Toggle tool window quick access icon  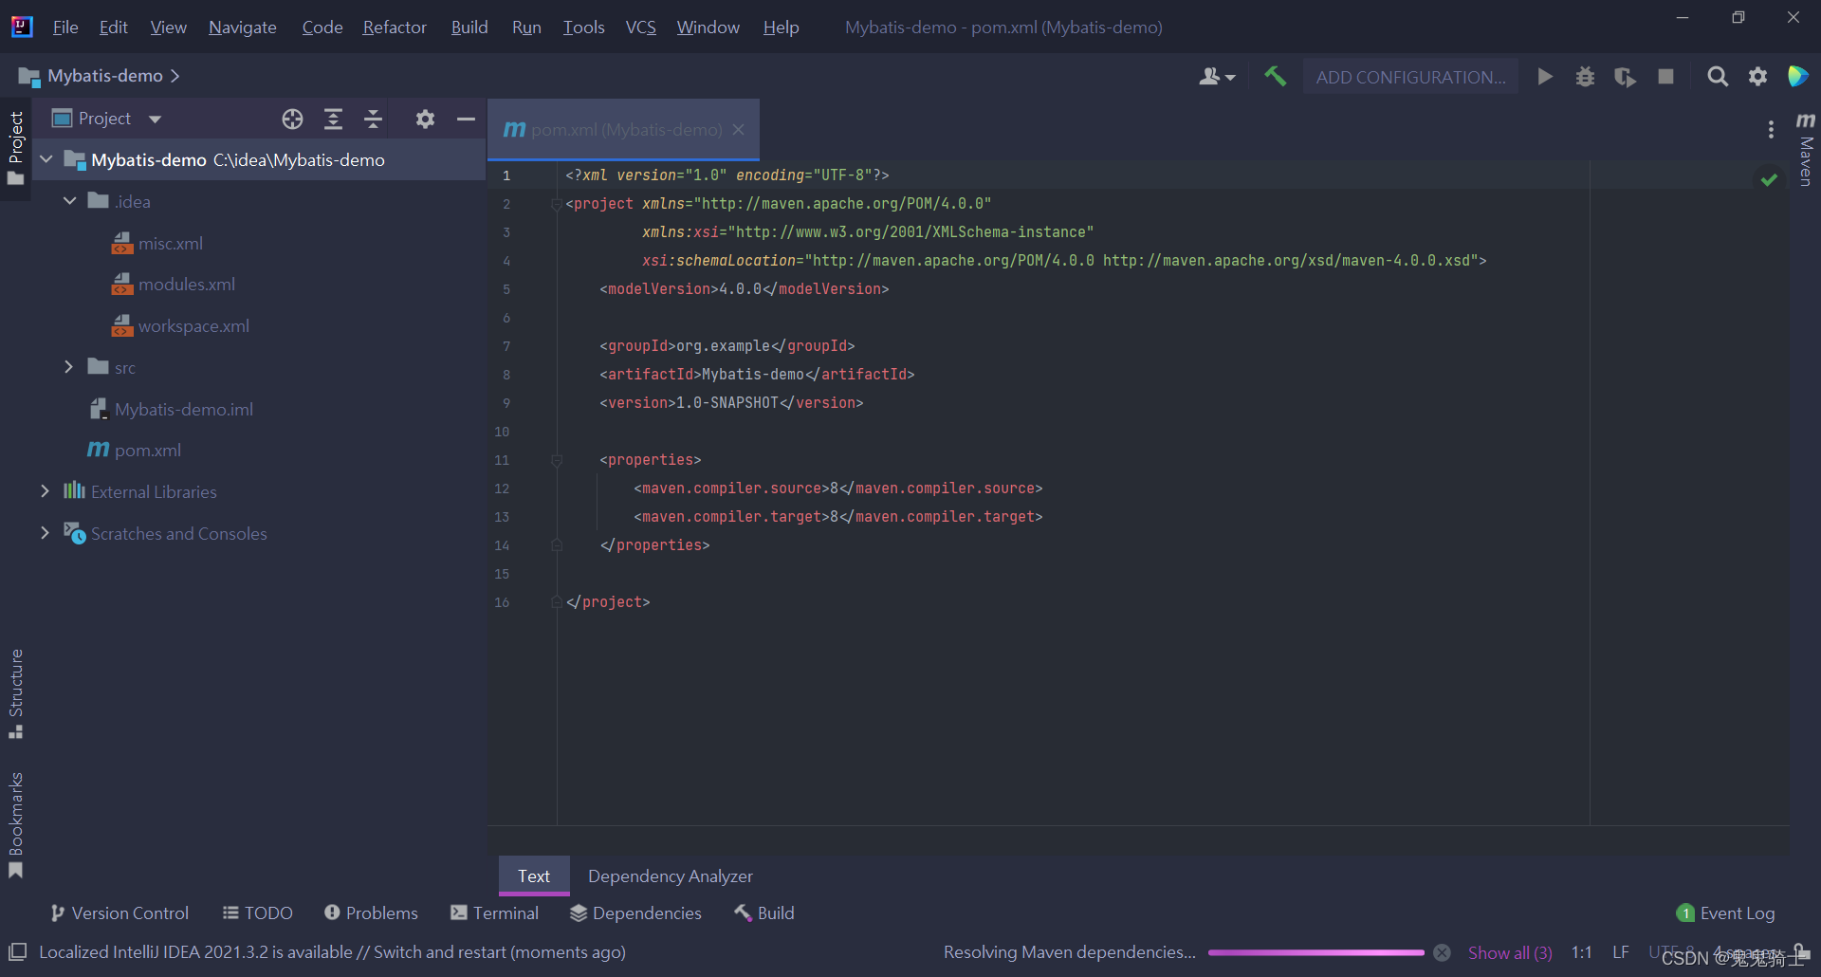point(17,951)
